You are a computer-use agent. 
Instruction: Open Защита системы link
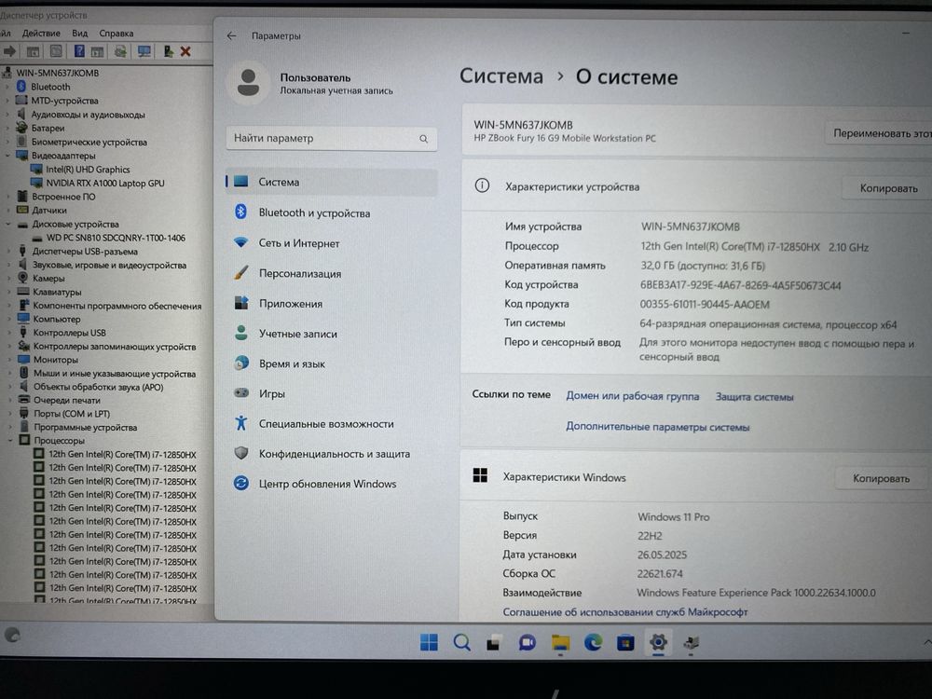click(x=754, y=396)
